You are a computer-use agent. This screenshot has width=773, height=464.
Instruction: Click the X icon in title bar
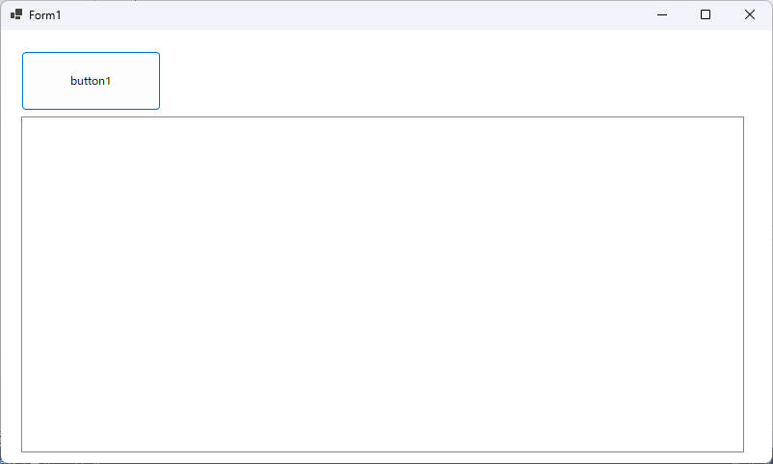(x=749, y=14)
